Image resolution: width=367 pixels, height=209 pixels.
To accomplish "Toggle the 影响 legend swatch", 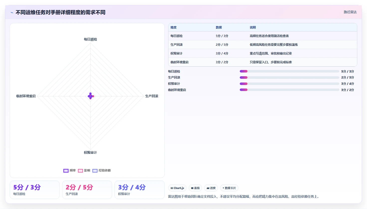I will pyautogui.click(x=80, y=171).
